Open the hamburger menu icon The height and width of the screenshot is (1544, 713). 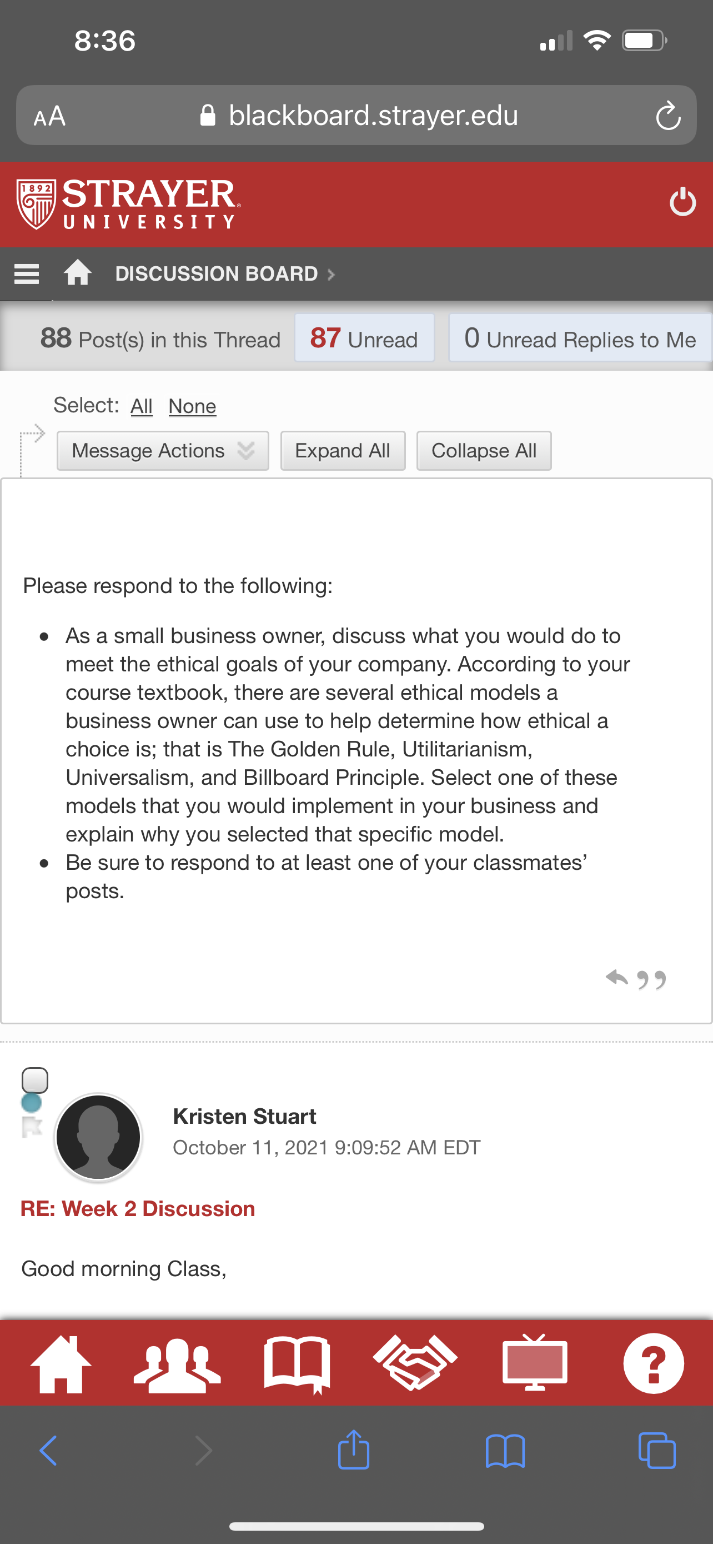(x=26, y=274)
